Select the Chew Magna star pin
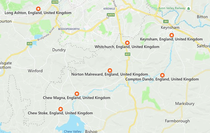Image resolution: width=210 pixels, height=133 pixels. (77, 94)
